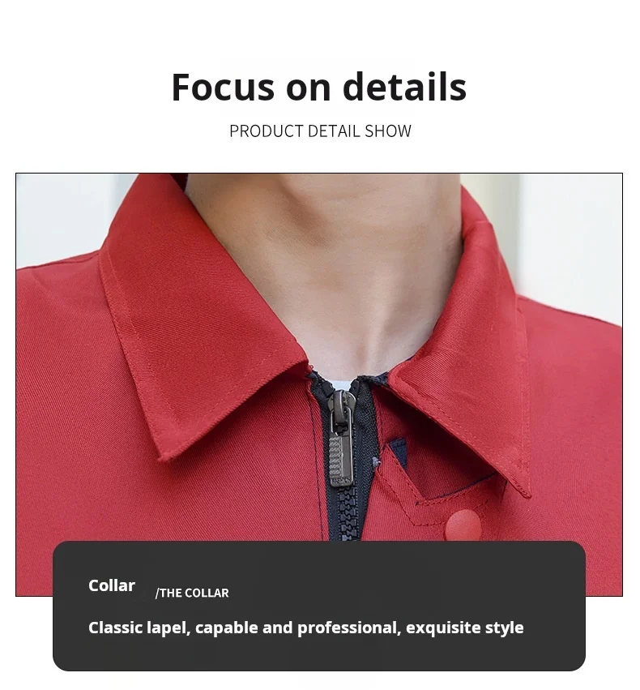This screenshot has width=640, height=690.
Task: Click the word 'details' in the title
Action: 404,87
